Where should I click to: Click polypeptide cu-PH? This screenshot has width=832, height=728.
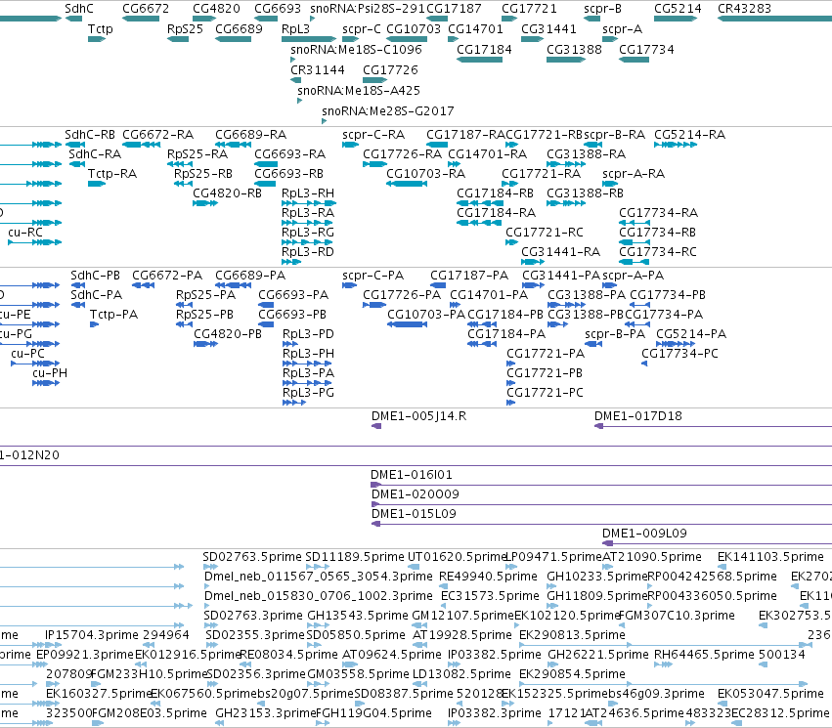click(x=50, y=374)
